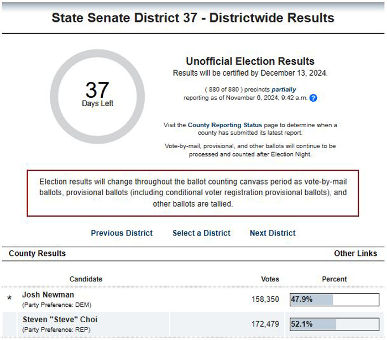
Task: Click the Percent column header
Action: coord(334,279)
